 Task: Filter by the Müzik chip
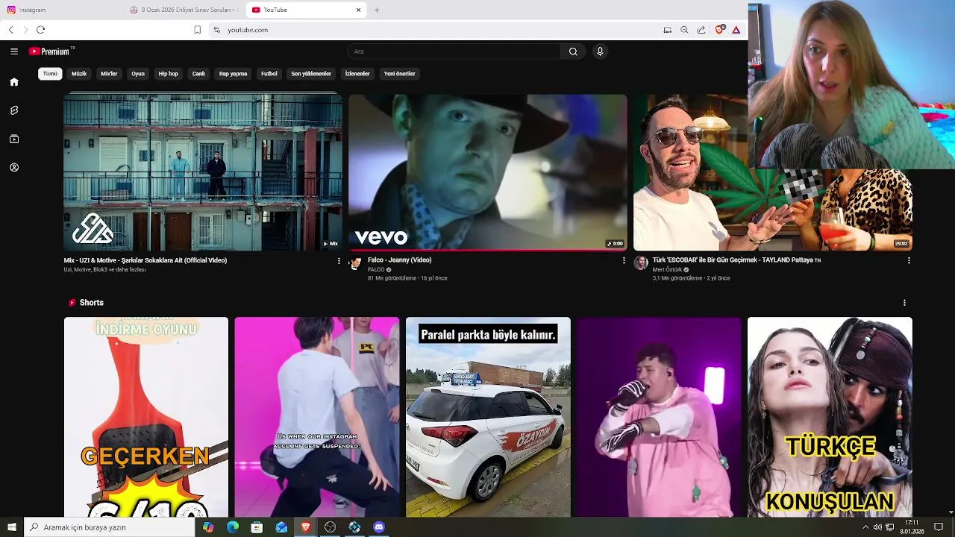pyautogui.click(x=79, y=74)
